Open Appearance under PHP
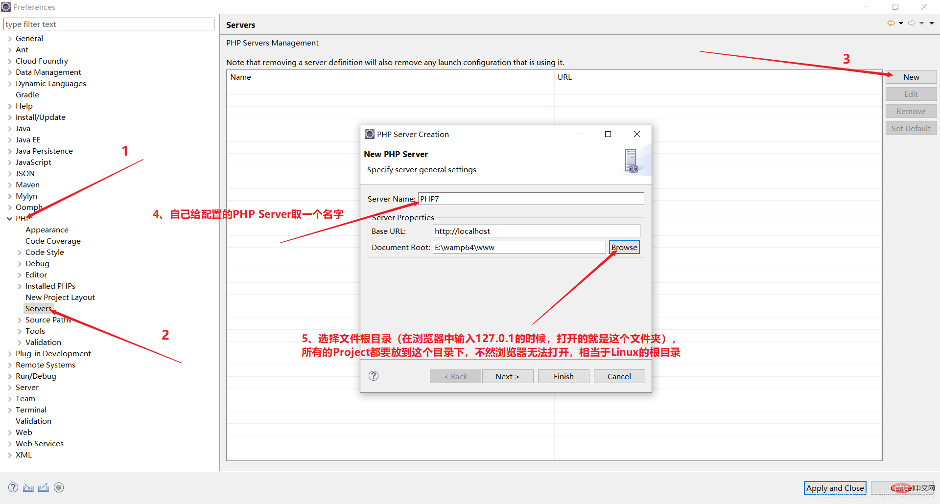The image size is (940, 504). coord(47,229)
